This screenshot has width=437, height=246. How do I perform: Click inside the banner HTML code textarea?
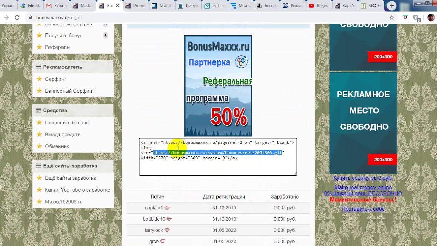coord(218,157)
